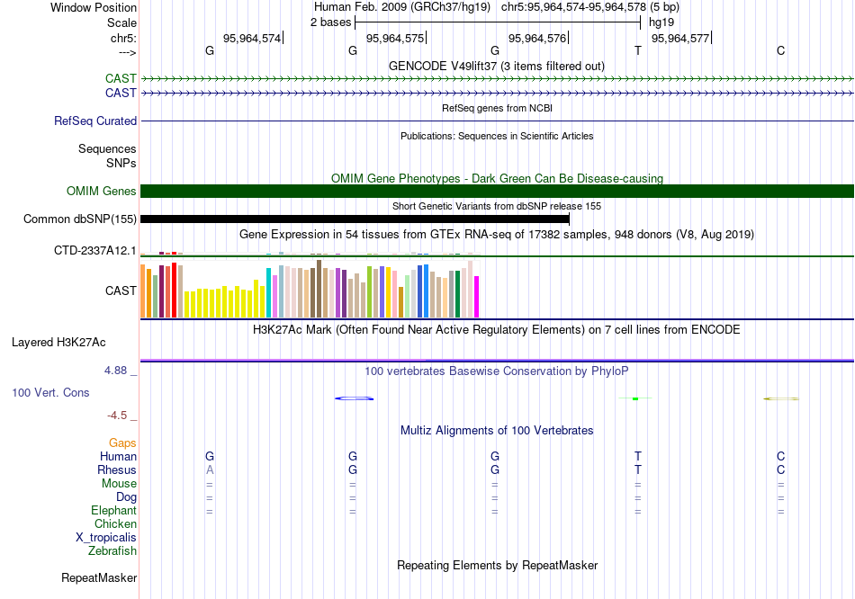
Task: Click the 2 bases scale label
Action: 330,22
